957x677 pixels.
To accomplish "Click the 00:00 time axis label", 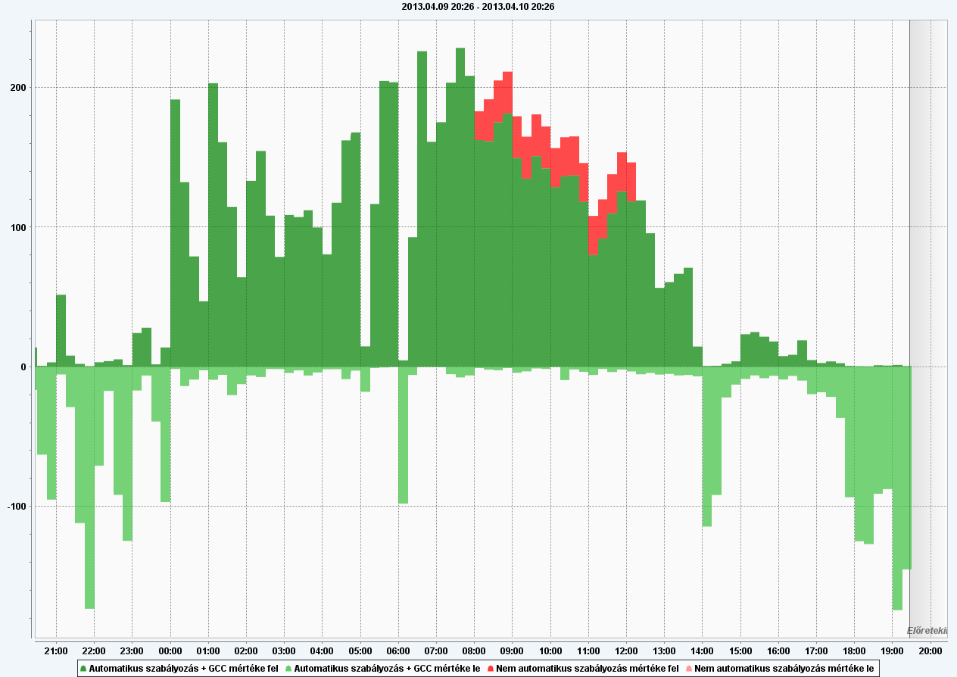I will click(170, 650).
